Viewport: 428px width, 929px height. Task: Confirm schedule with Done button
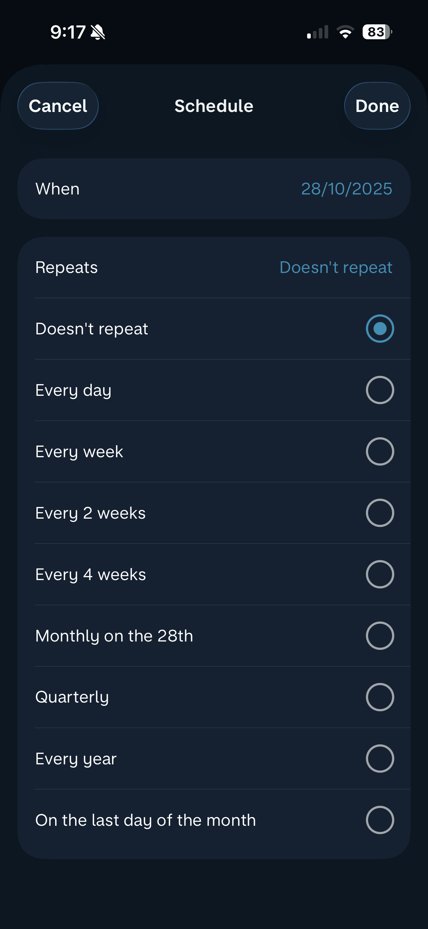pos(377,106)
